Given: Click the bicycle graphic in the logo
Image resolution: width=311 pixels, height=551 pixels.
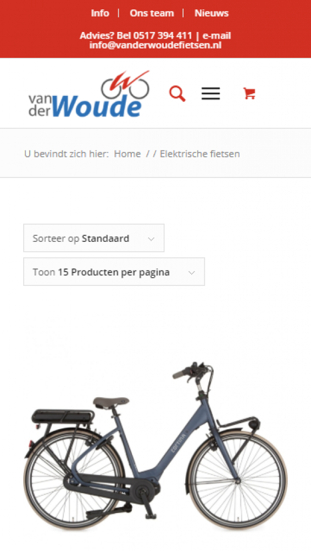Looking at the screenshot, I should click(x=125, y=85).
